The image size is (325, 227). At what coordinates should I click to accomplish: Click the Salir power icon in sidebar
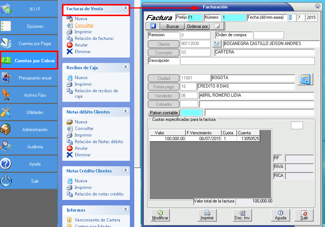click(x=6, y=181)
